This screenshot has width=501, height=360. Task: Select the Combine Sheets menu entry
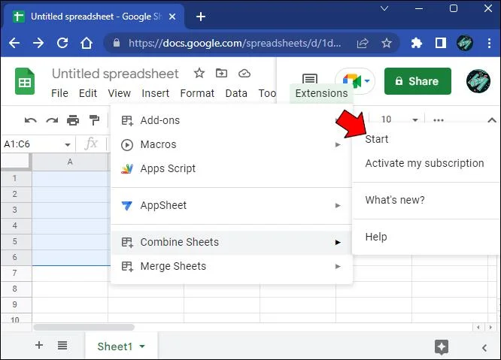coord(232,242)
